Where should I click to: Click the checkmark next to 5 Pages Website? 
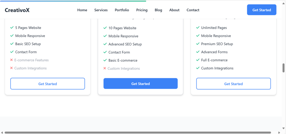(12, 28)
